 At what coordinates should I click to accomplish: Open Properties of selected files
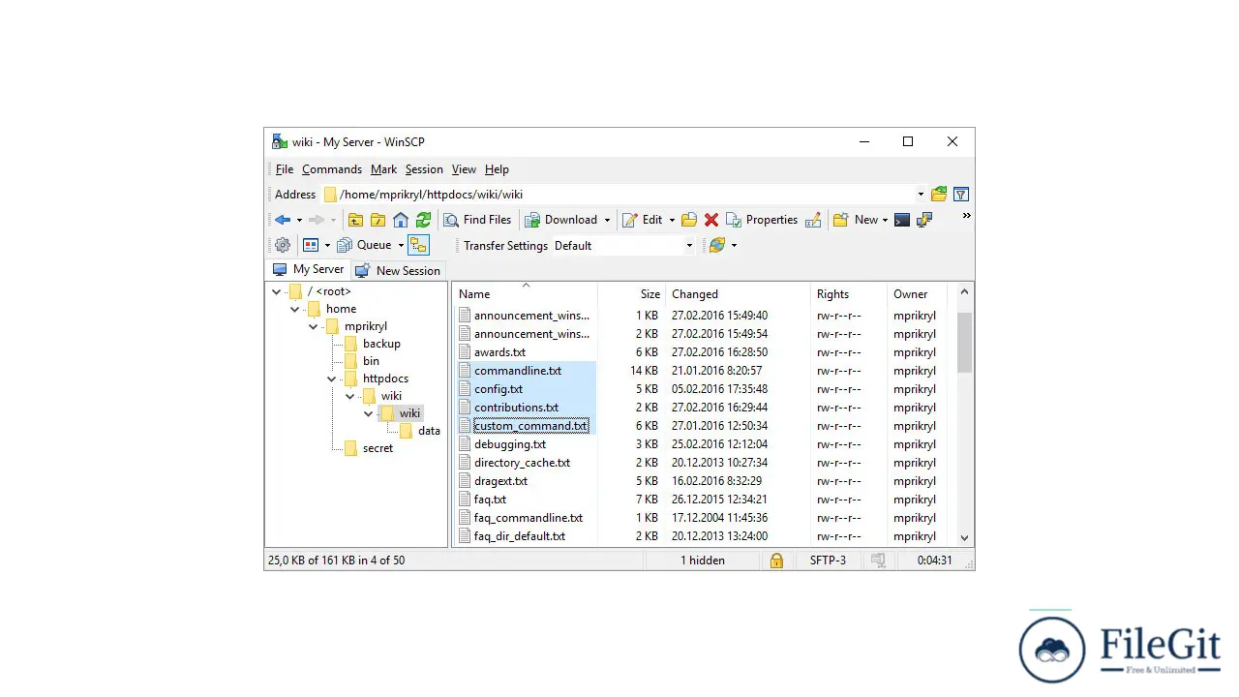[x=762, y=220]
